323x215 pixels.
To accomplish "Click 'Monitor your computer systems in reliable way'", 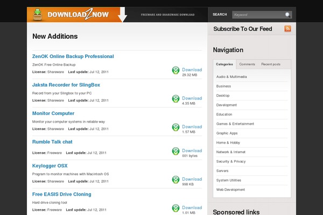I will coord(68,121).
